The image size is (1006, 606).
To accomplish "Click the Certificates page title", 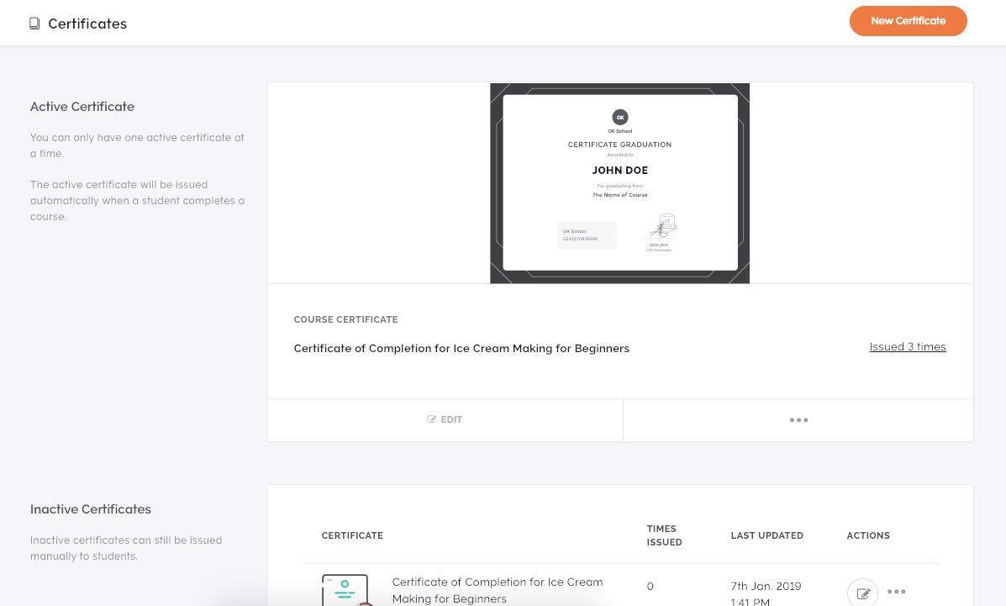I will (x=87, y=24).
